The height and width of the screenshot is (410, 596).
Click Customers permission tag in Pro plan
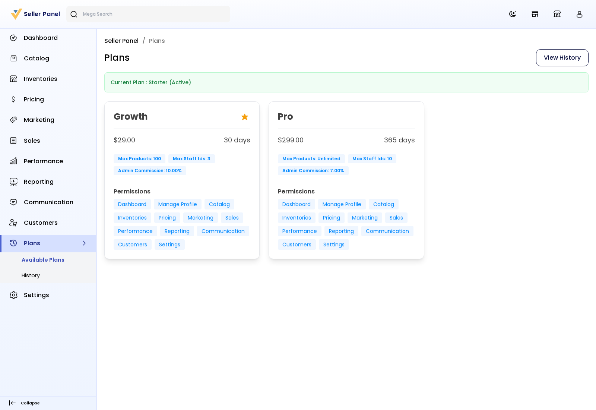point(297,245)
